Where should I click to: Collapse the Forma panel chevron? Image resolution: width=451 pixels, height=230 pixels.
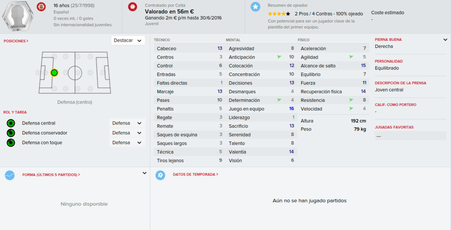click(144, 173)
